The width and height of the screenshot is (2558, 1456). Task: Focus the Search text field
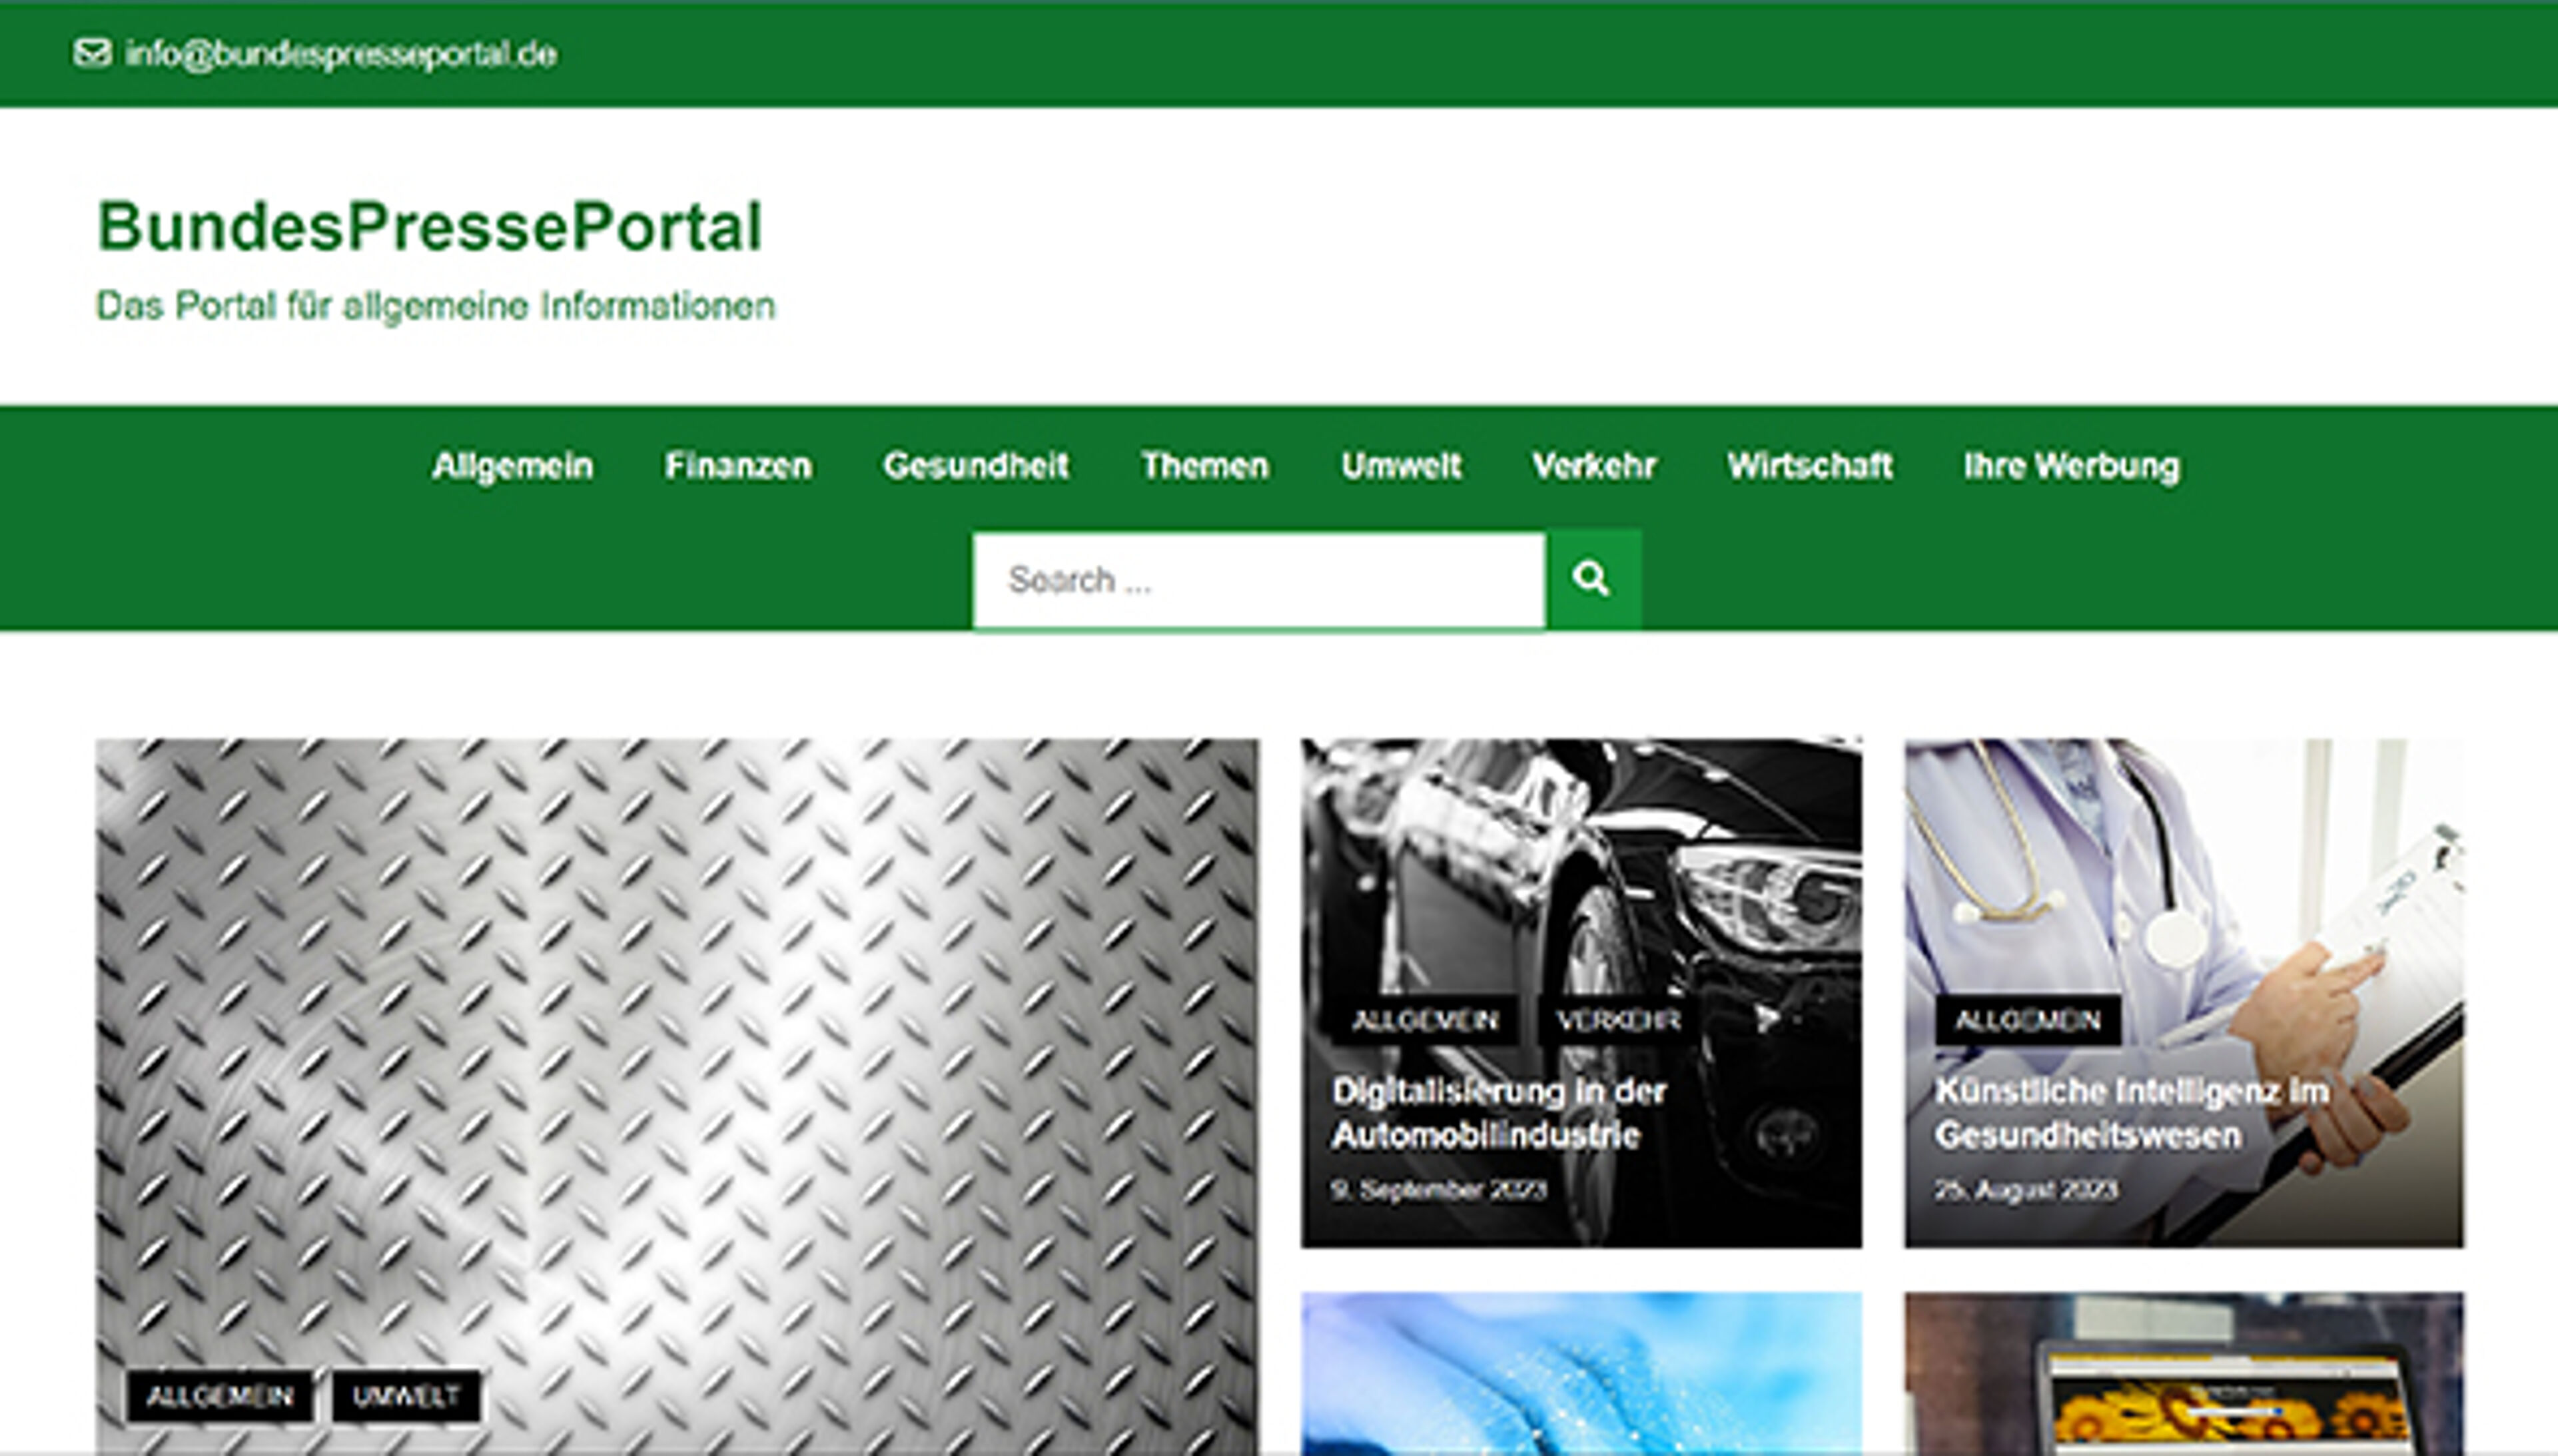1259,581
